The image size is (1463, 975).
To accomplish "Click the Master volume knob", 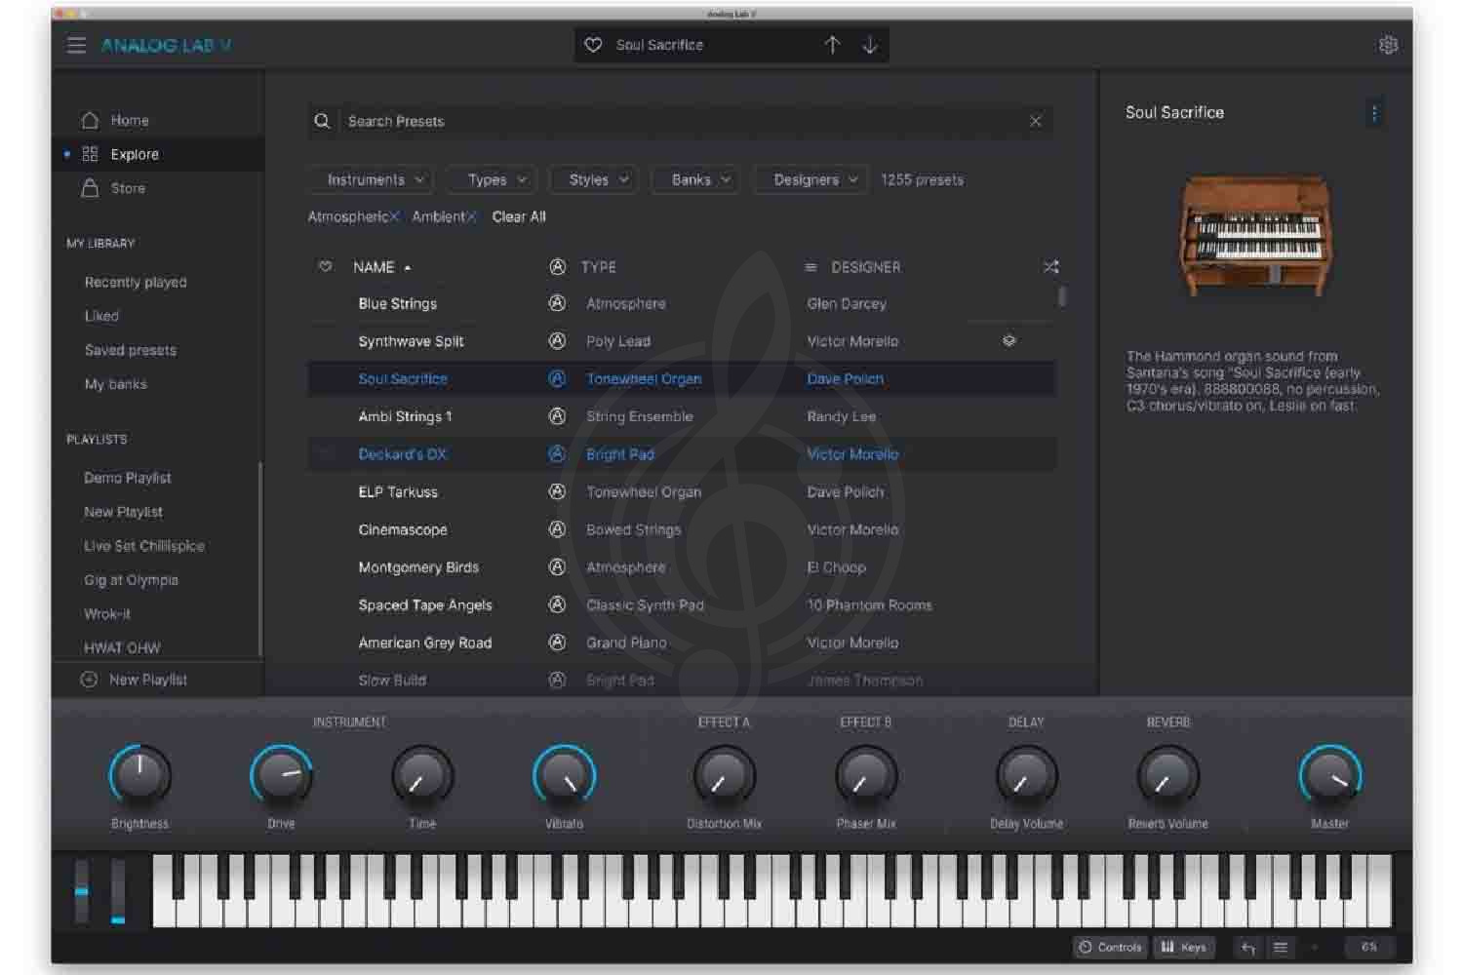I will click(x=1330, y=776).
